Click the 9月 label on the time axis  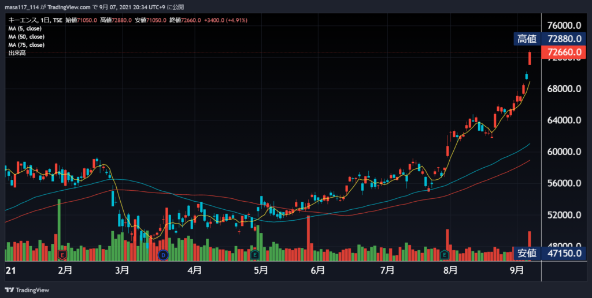point(517,270)
